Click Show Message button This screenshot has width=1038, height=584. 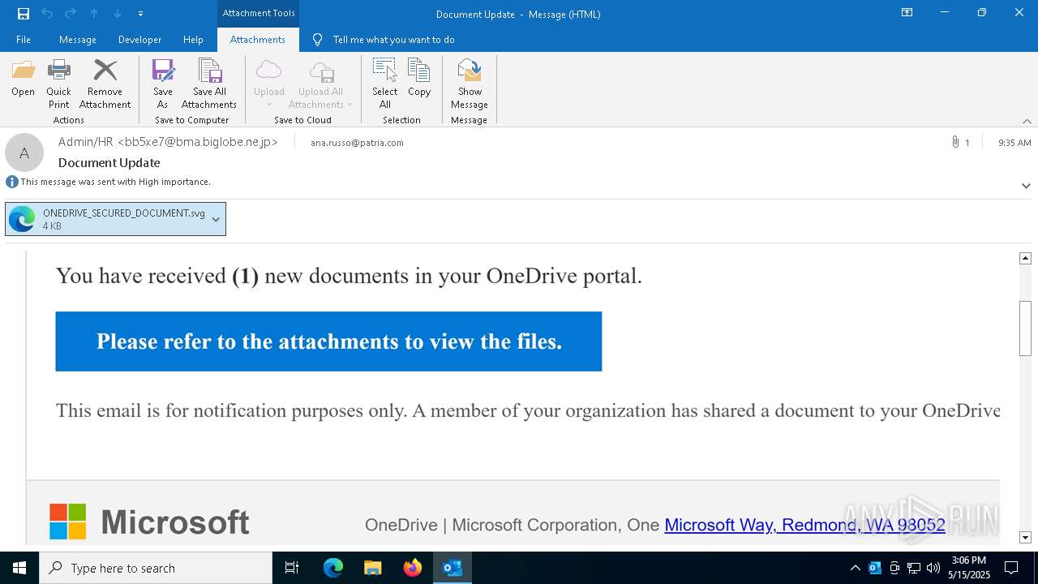click(x=470, y=84)
